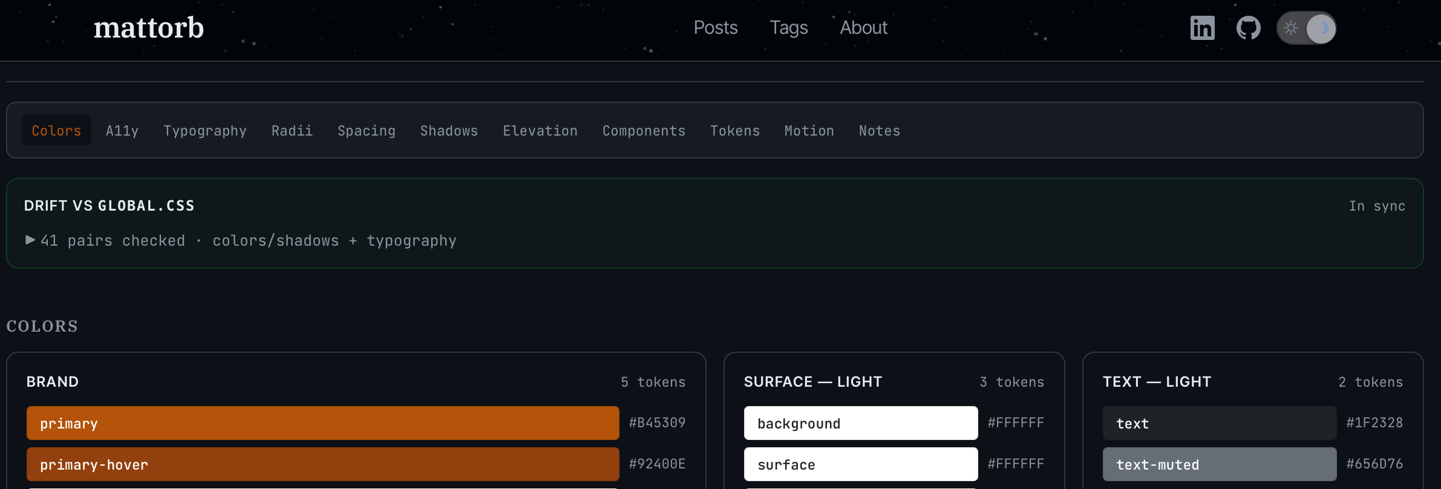
Task: Toggle the light/dark theme switch
Action: pyautogui.click(x=1306, y=28)
